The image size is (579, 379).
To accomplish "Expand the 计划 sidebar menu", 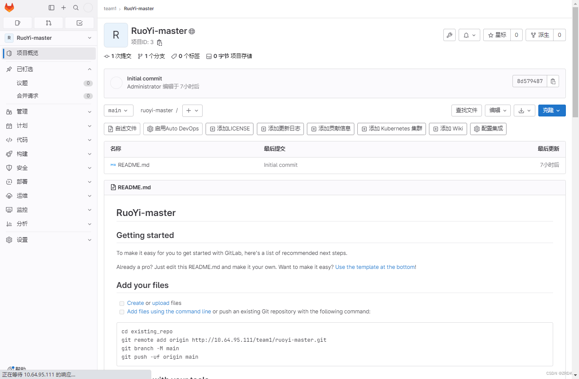I will click(x=49, y=126).
